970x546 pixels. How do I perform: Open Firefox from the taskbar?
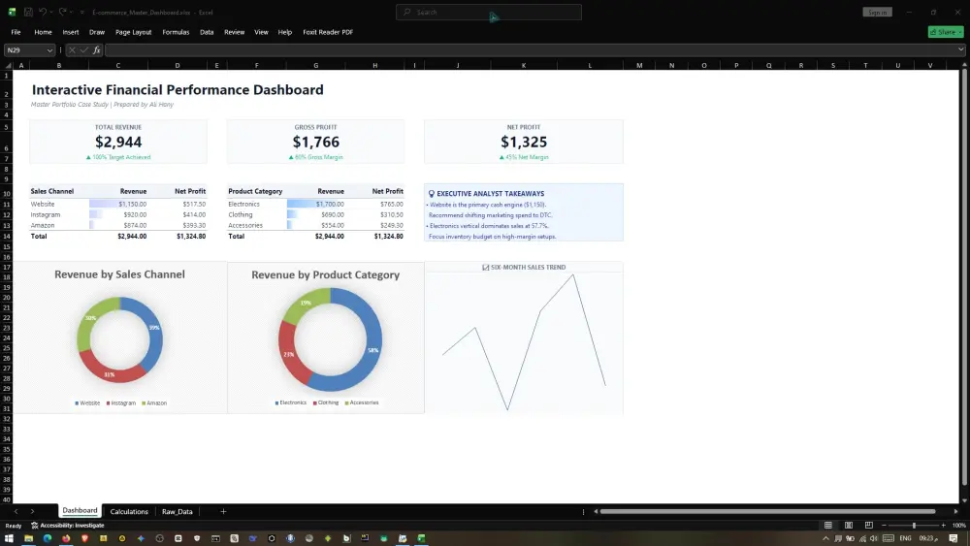click(x=66, y=538)
